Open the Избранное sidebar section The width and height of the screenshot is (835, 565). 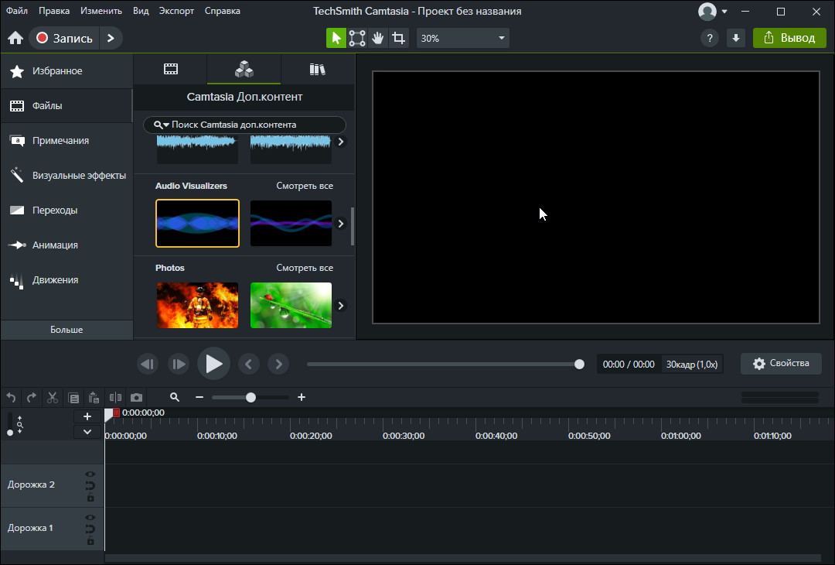66,71
